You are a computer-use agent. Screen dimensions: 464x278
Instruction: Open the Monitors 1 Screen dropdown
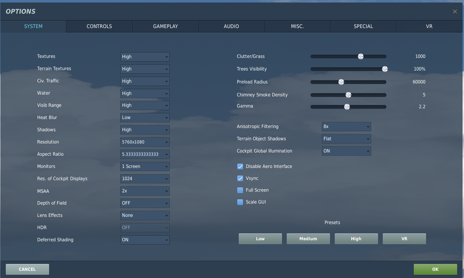145,167
